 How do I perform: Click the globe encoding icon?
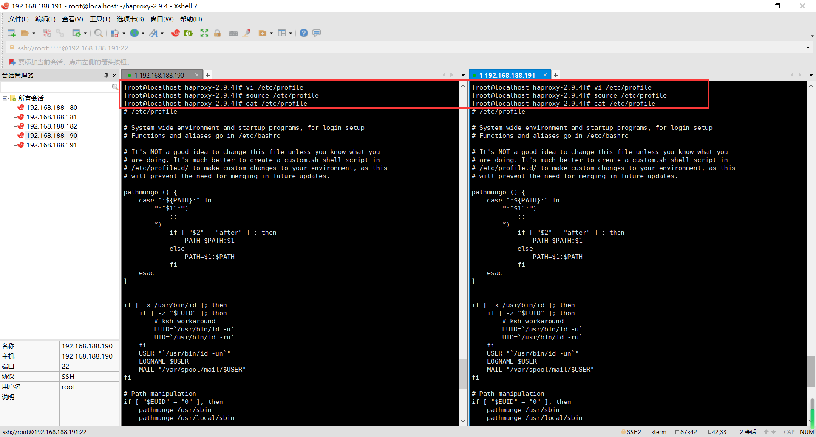[x=134, y=33]
